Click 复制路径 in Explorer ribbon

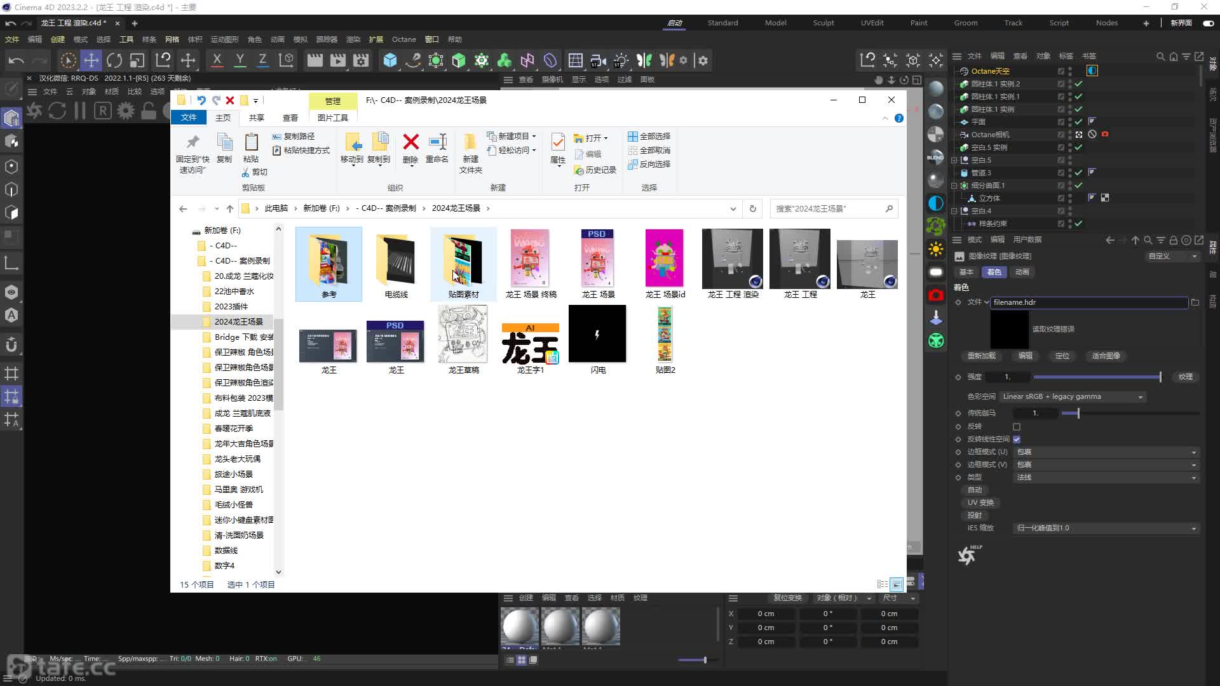tap(294, 137)
